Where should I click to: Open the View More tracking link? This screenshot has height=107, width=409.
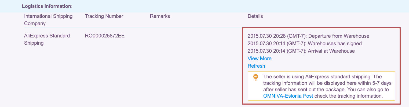(x=260, y=58)
